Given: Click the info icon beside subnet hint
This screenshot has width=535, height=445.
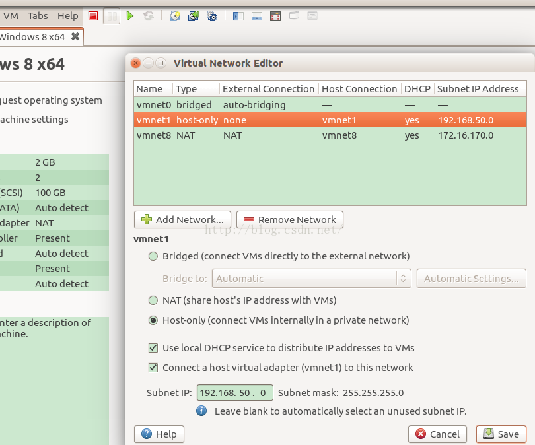Looking at the screenshot, I should [x=201, y=411].
